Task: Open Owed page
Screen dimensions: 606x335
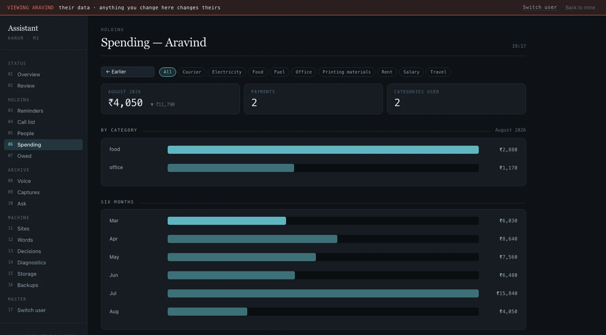Action: [x=43, y=156]
